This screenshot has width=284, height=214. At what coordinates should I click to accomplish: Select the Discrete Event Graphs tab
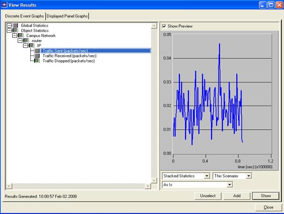pyautogui.click(x=24, y=16)
